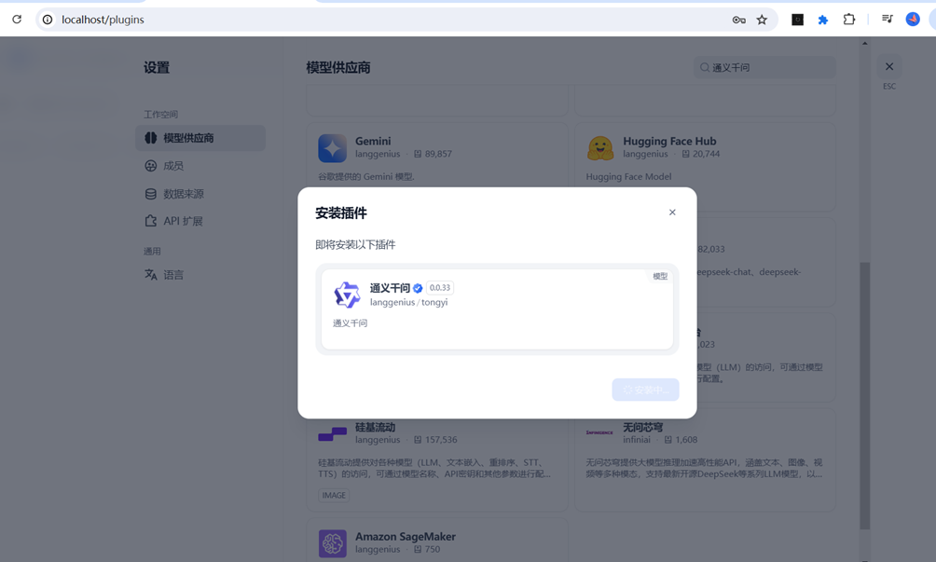Click the 数据来源 database icon
Image resolution: width=936 pixels, height=562 pixels.
tap(150, 194)
